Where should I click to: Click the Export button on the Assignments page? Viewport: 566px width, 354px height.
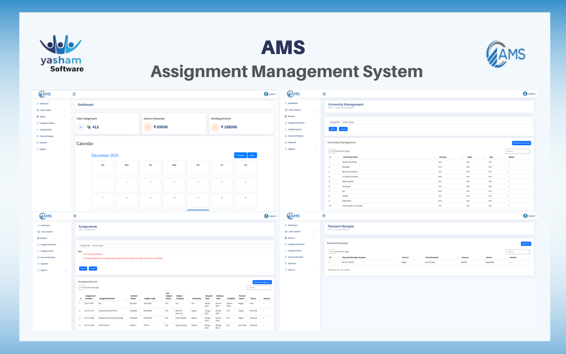click(83, 269)
